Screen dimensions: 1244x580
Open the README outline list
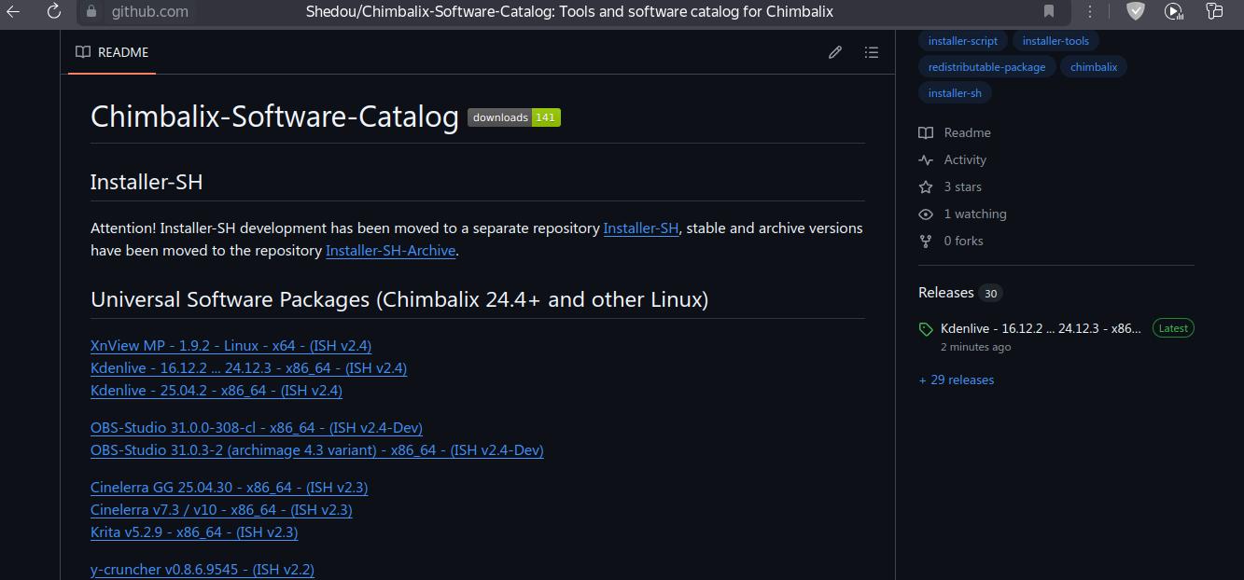(x=872, y=52)
